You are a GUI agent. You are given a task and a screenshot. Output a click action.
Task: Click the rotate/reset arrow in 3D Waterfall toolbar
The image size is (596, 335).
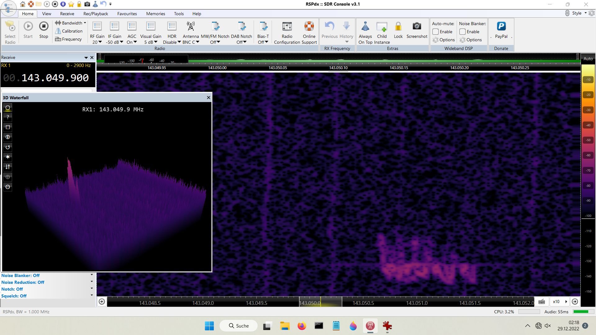pos(8,147)
